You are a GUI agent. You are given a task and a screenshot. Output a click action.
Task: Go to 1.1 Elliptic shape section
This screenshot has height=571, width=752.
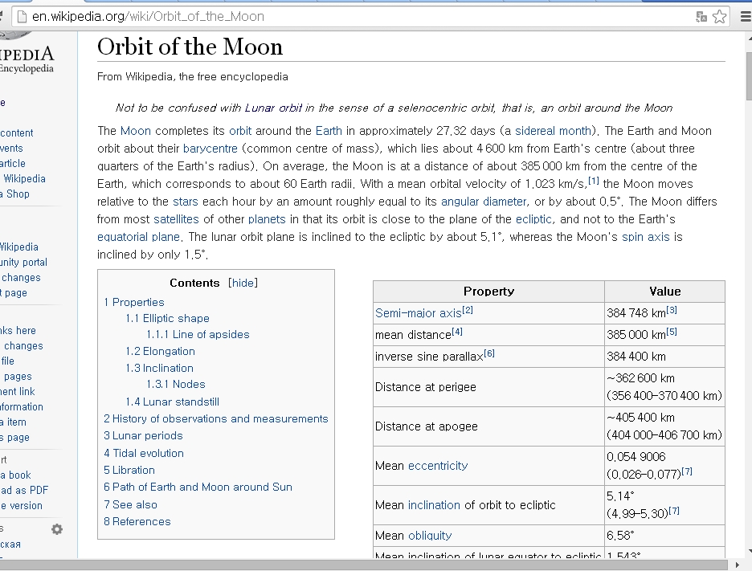click(x=167, y=318)
